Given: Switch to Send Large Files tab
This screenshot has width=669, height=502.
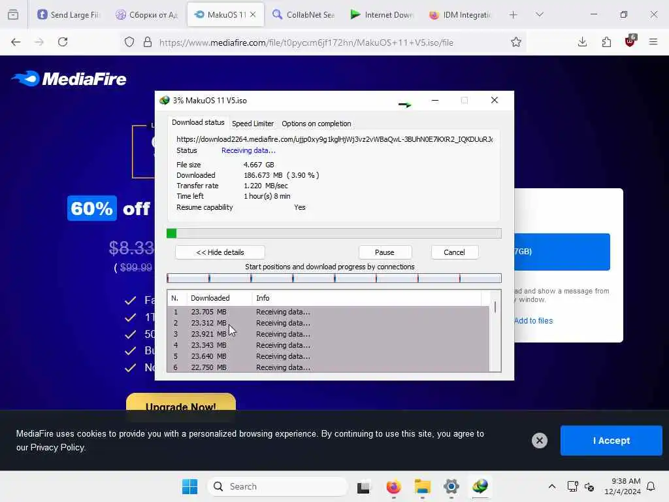Looking at the screenshot, I should (68, 14).
